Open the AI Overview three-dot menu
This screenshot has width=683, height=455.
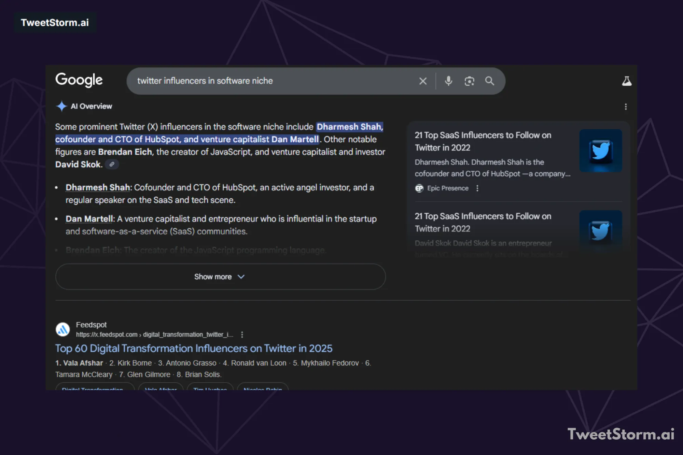tap(626, 106)
